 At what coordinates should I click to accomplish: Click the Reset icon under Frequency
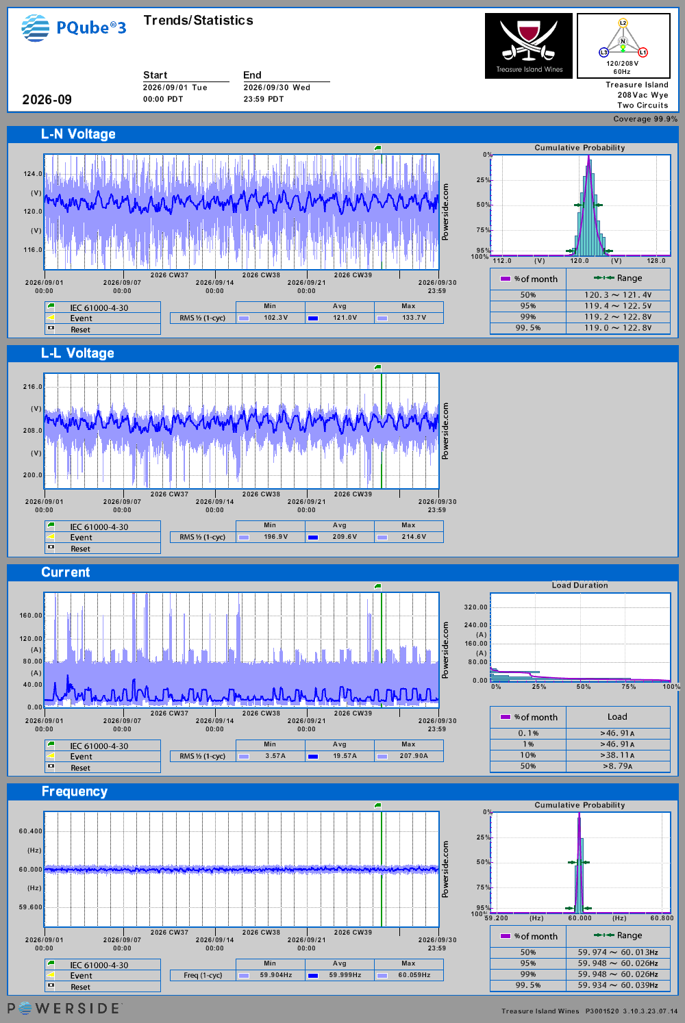pyautogui.click(x=51, y=986)
